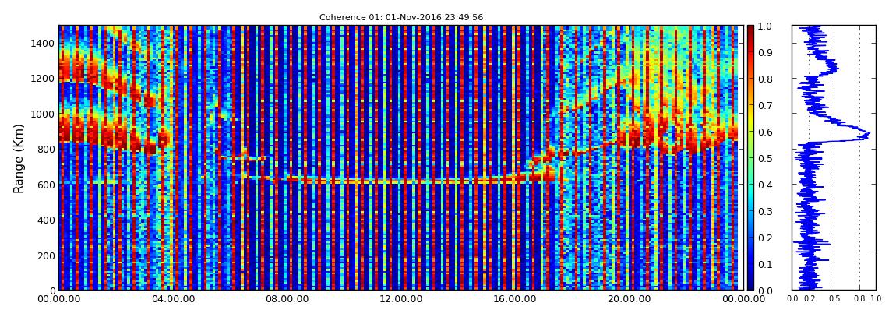This screenshot has width=896, height=317.
Task: Click the dark blue bottom of the colorbar
Action: click(750, 286)
